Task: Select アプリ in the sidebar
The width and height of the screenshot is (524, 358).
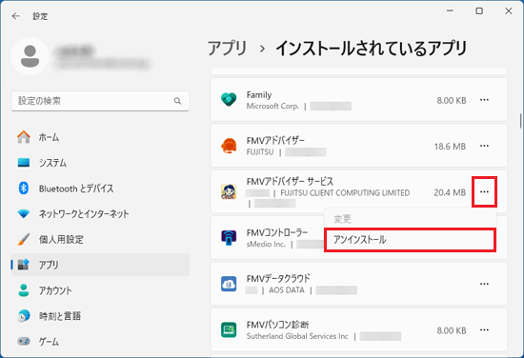Action: [x=100, y=265]
